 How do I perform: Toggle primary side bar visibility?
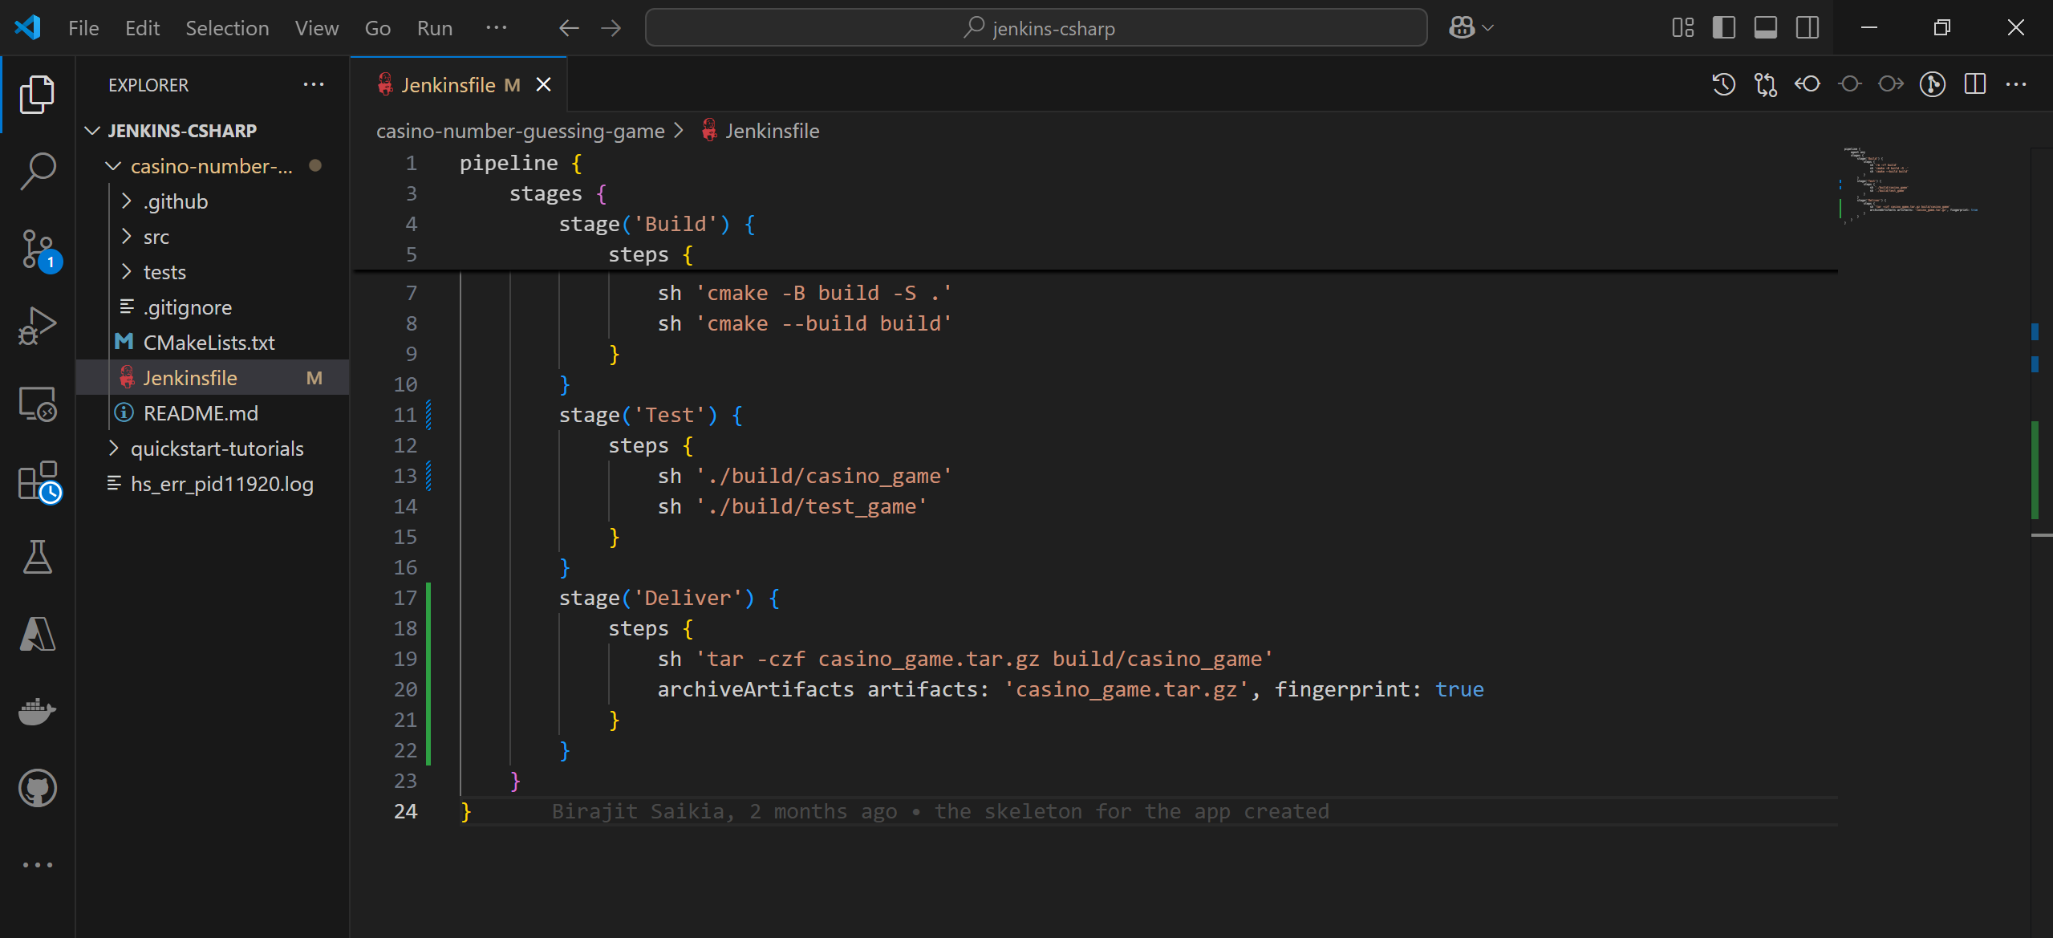[x=1723, y=28]
